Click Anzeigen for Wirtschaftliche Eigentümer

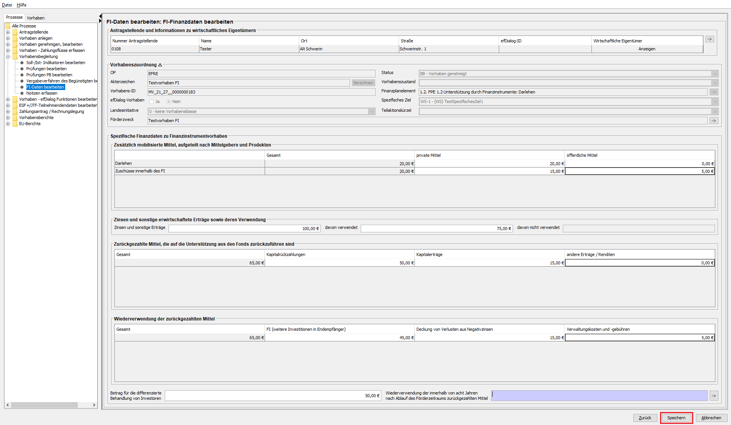pyautogui.click(x=647, y=49)
